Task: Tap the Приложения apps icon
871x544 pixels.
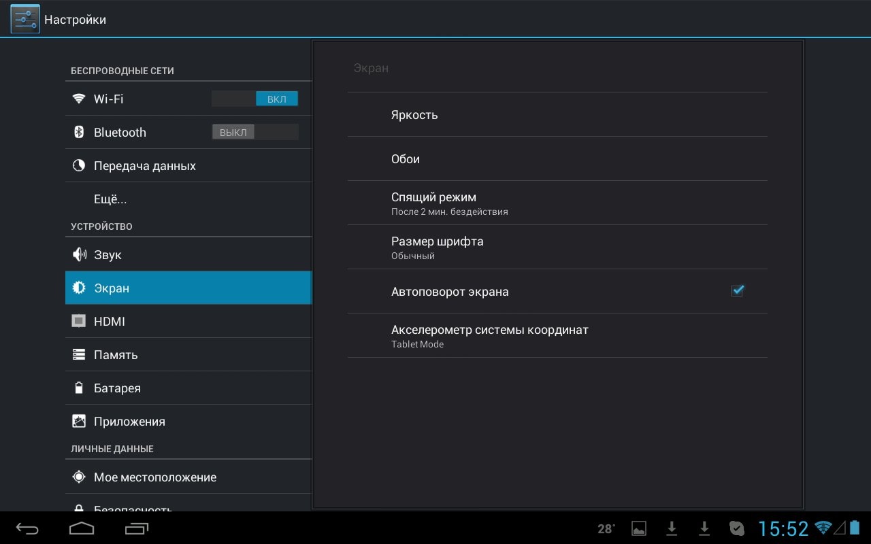Action: (x=79, y=421)
